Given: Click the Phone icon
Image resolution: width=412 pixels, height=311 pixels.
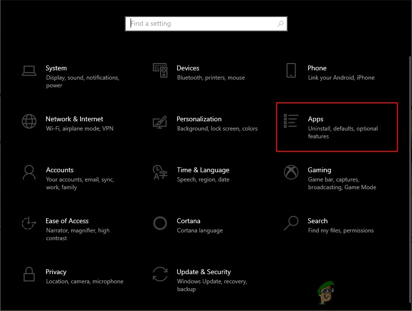Looking at the screenshot, I should tap(291, 70).
